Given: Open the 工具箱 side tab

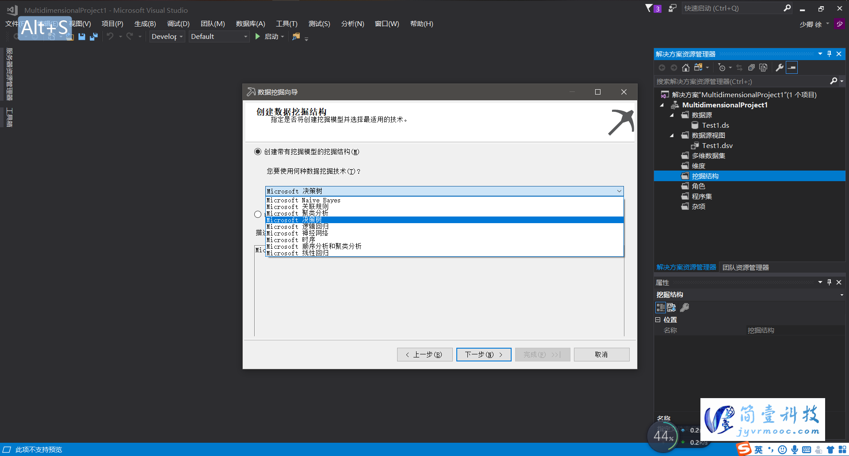Looking at the screenshot, I should coord(9,117).
